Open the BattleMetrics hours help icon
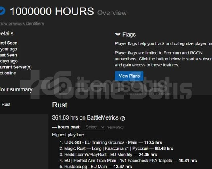This screenshot has width=212, height=169. pos(123,118)
